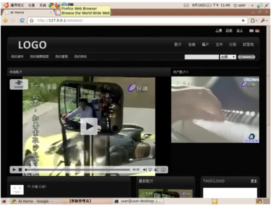
Task: Click the site search input field
Action: [x=201, y=57]
